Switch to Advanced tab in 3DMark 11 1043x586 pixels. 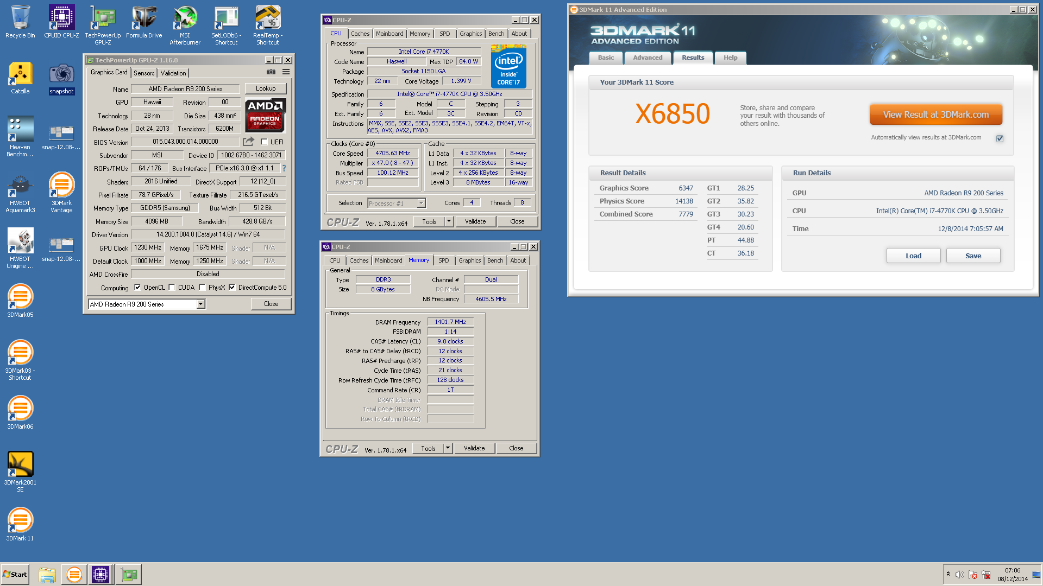648,58
